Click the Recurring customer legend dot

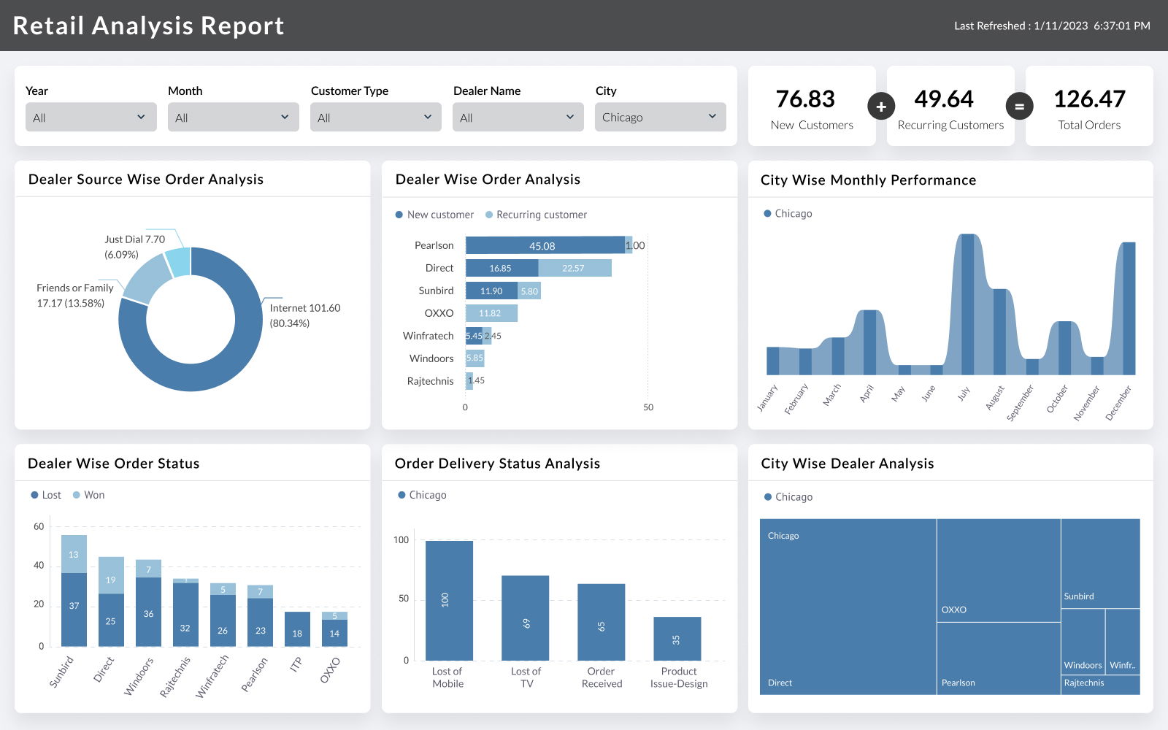click(x=489, y=215)
